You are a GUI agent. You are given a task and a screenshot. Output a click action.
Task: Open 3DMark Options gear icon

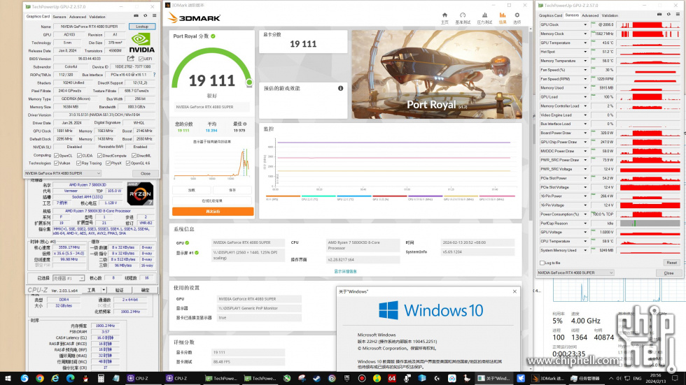point(517,15)
